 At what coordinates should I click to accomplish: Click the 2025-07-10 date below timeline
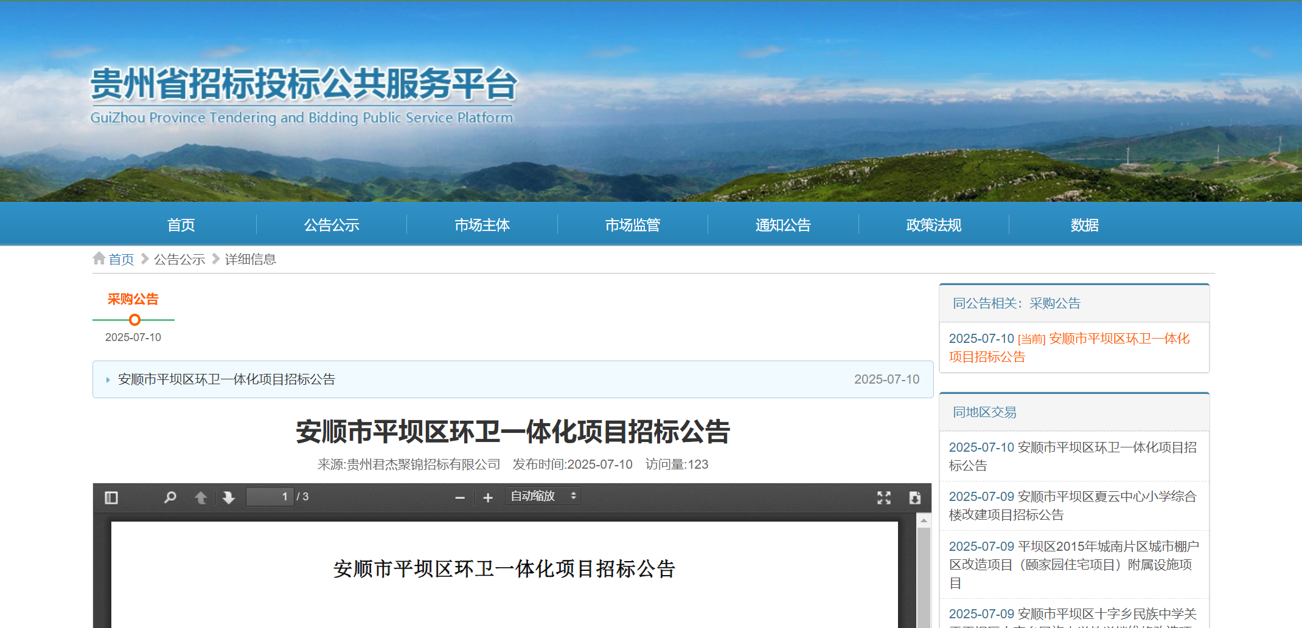133,337
